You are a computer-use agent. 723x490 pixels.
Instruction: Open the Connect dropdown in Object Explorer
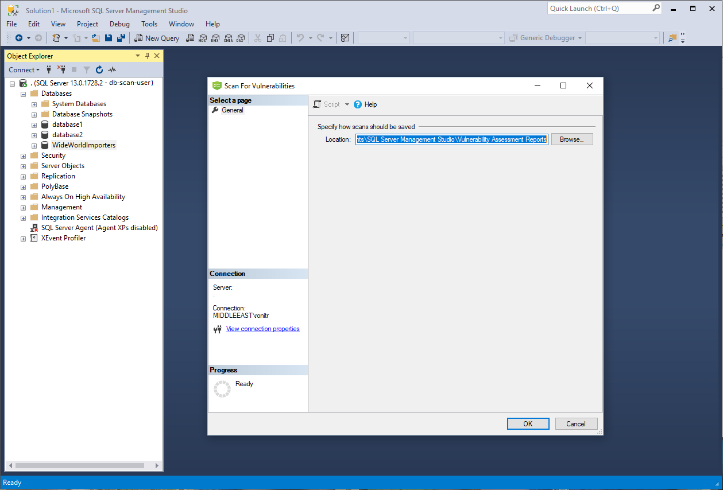click(24, 69)
